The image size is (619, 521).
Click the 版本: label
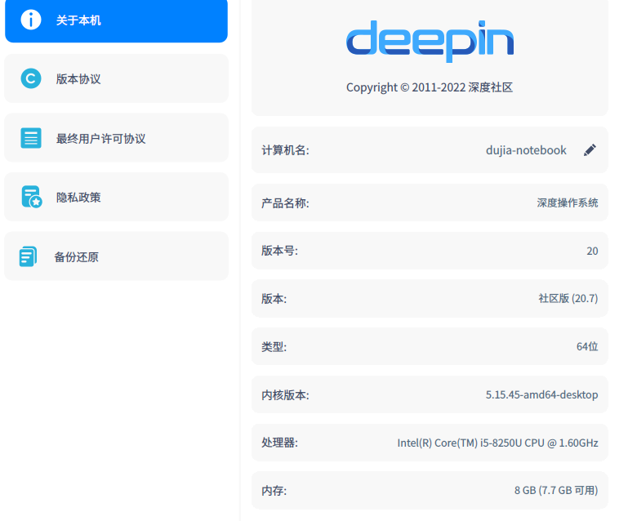click(x=274, y=299)
